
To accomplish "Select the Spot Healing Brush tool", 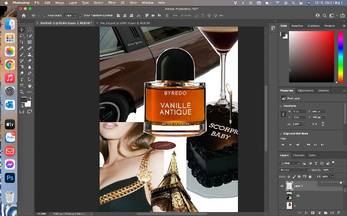I will (x=30, y=48).
